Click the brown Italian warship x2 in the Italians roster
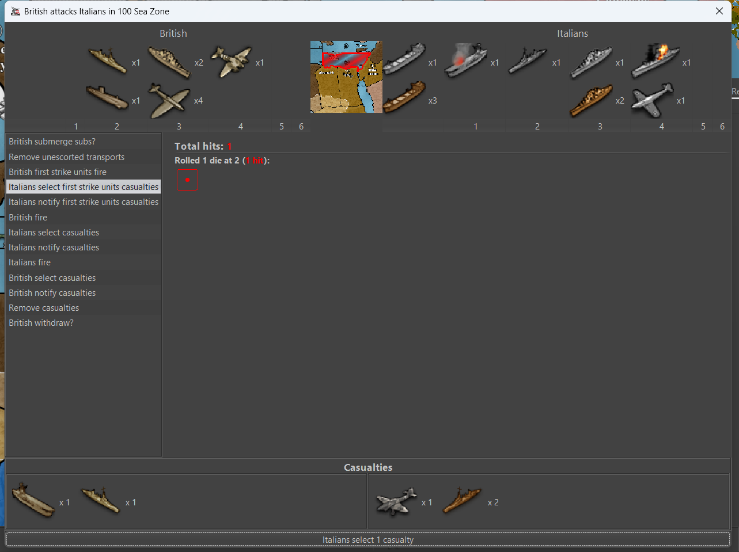 click(591, 100)
